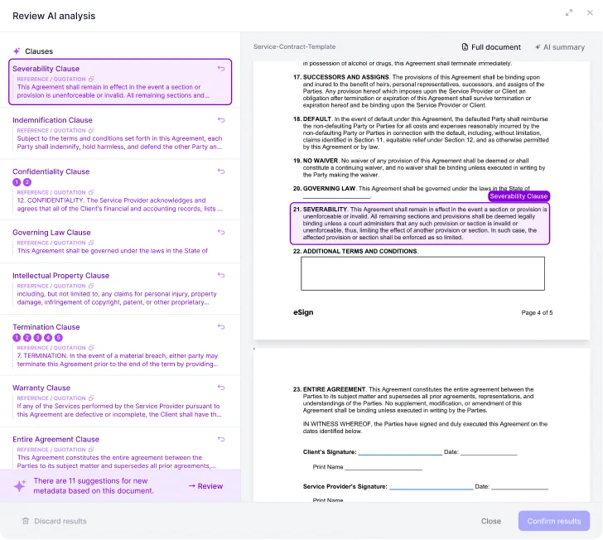The height and width of the screenshot is (540, 603).
Task: Click the Severability Clause tag on the document
Action: [x=519, y=196]
